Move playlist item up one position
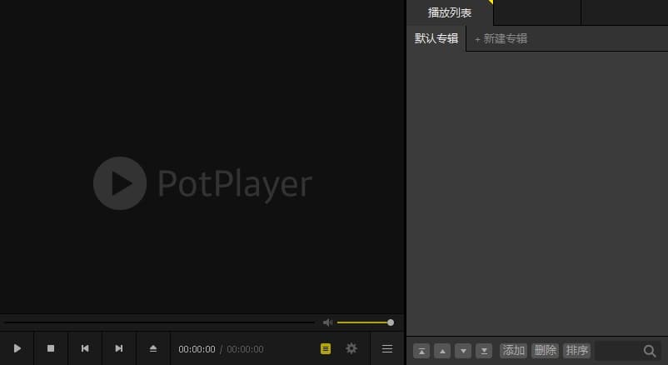 (443, 351)
